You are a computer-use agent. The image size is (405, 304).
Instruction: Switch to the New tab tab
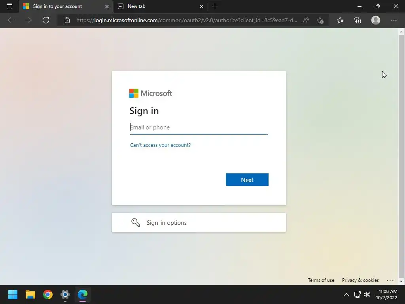click(160, 6)
